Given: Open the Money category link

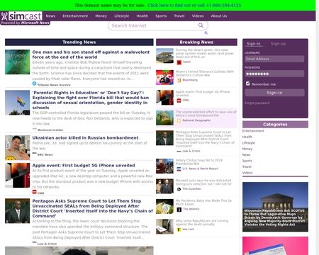Looking at the screenshot, I should pyautogui.click(x=247, y=149).
